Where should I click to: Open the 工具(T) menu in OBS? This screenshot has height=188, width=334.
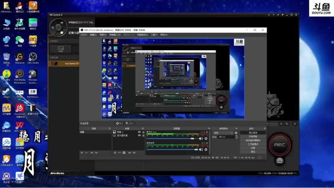[154, 35]
